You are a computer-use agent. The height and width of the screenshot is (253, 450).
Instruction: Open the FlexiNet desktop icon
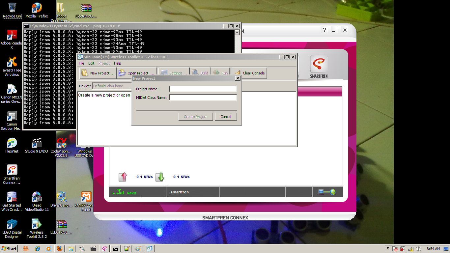pyautogui.click(x=12, y=145)
